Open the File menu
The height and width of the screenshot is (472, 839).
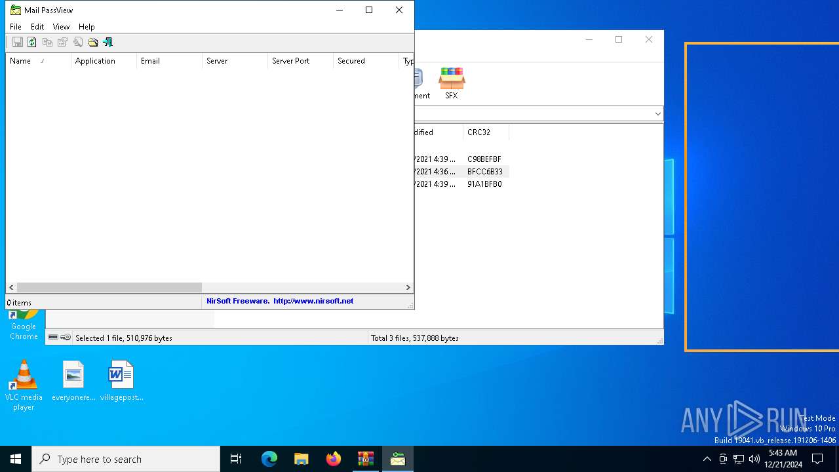tap(16, 27)
